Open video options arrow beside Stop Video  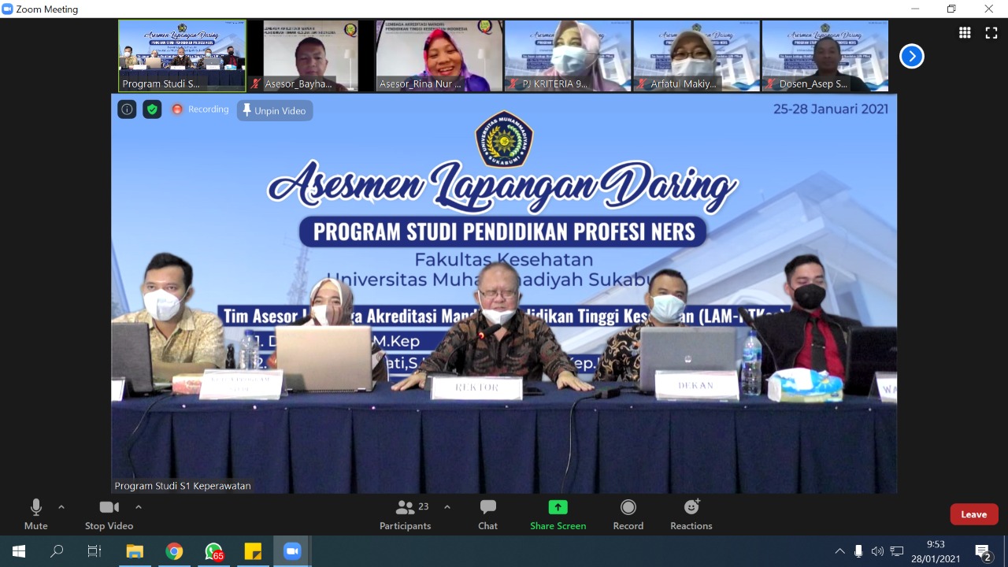tap(139, 507)
